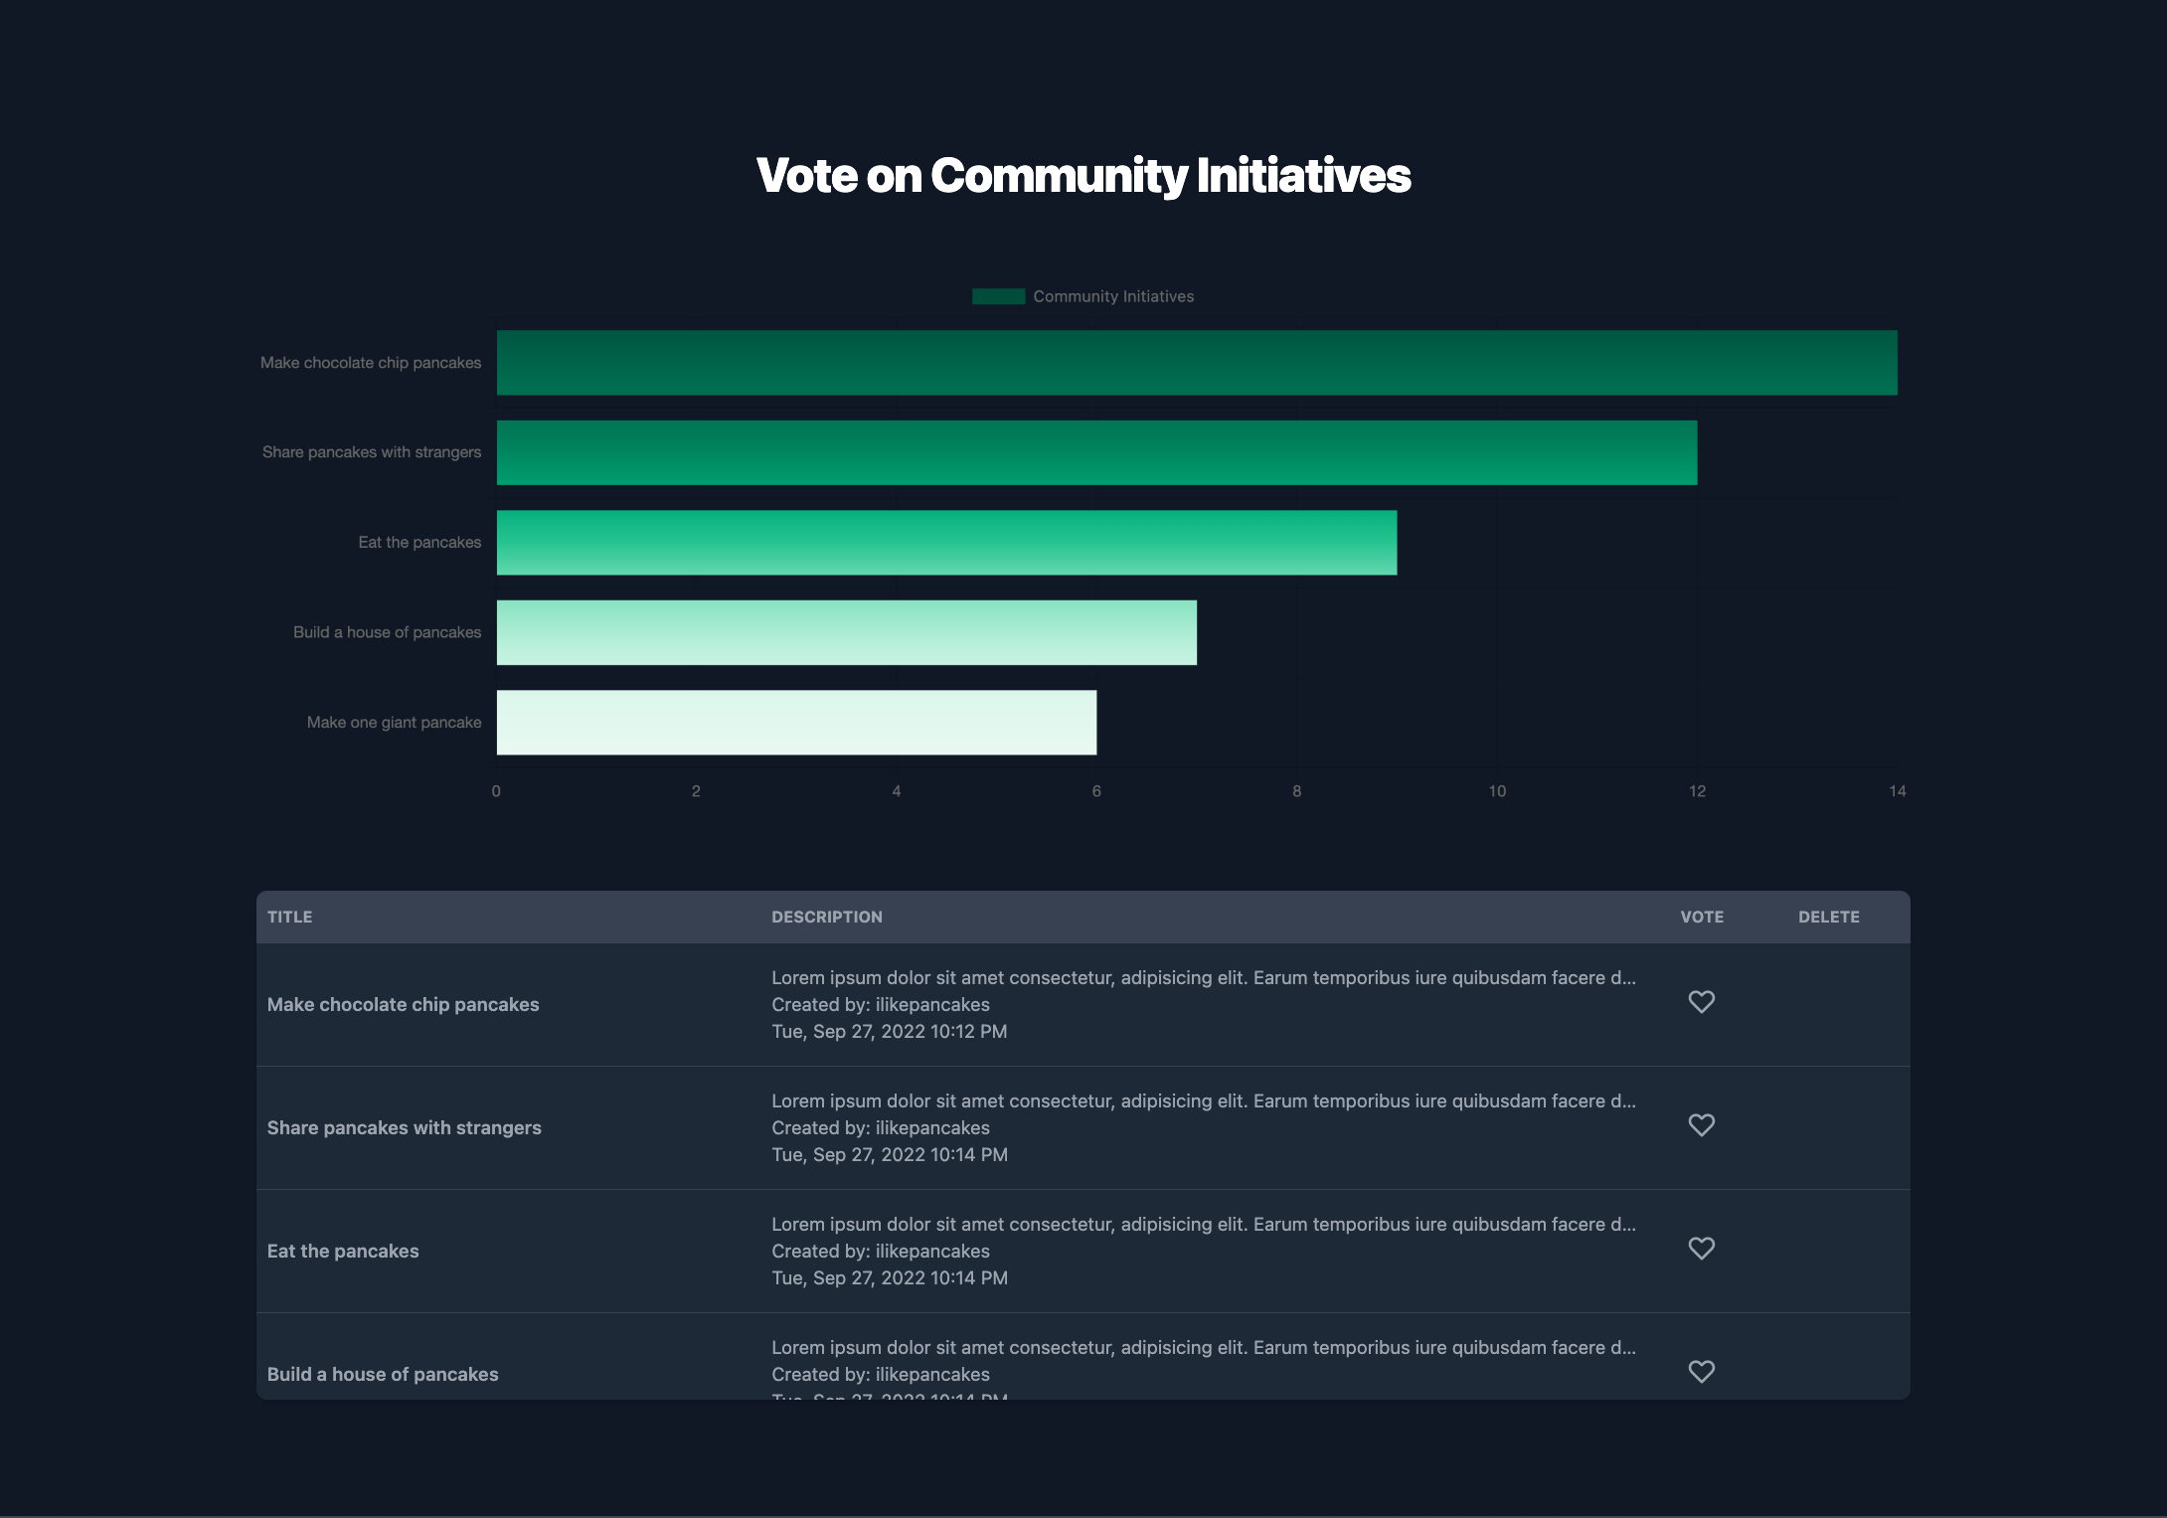Select the Share pancakes with strangers bar
This screenshot has width=2167, height=1518.
pos(1095,452)
